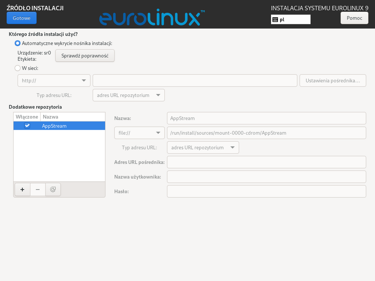
Task: Open the file:// protocol dropdown
Action: [x=139, y=133]
